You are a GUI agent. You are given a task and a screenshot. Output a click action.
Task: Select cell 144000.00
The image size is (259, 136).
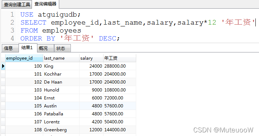point(120,130)
